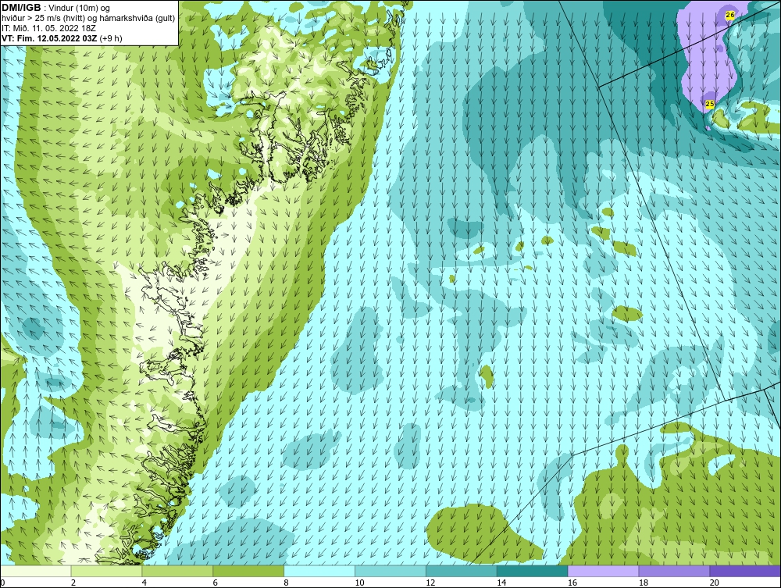Click the valid time VT line
Image resolution: width=781 pixels, height=588 pixels.
pyautogui.click(x=62, y=38)
